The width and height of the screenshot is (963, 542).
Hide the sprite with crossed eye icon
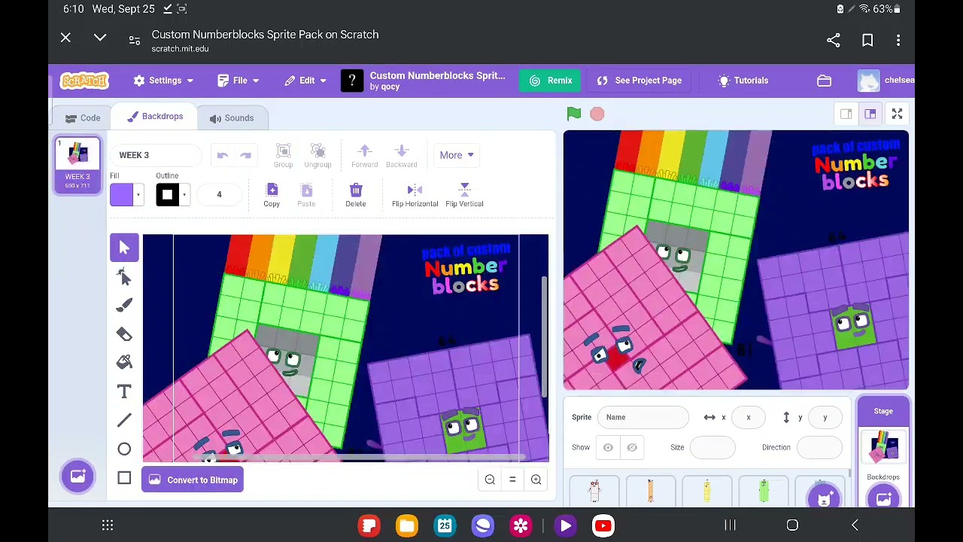pos(632,447)
